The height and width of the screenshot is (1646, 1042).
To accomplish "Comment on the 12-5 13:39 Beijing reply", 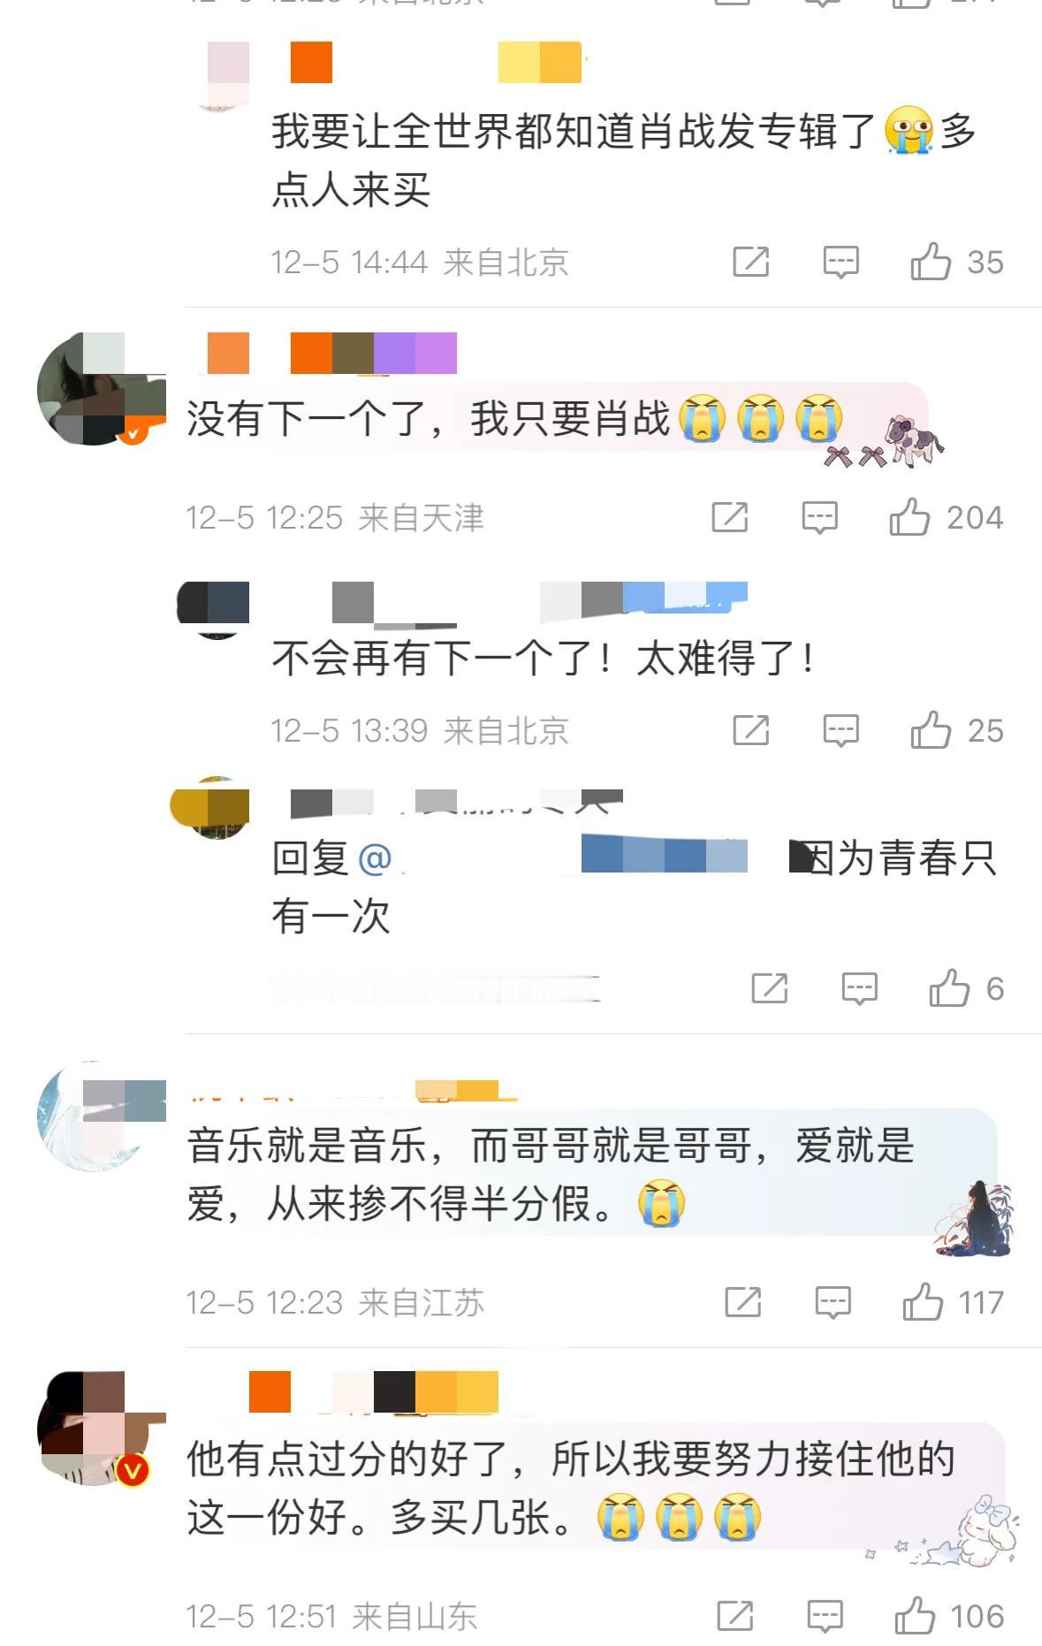I will (x=840, y=731).
